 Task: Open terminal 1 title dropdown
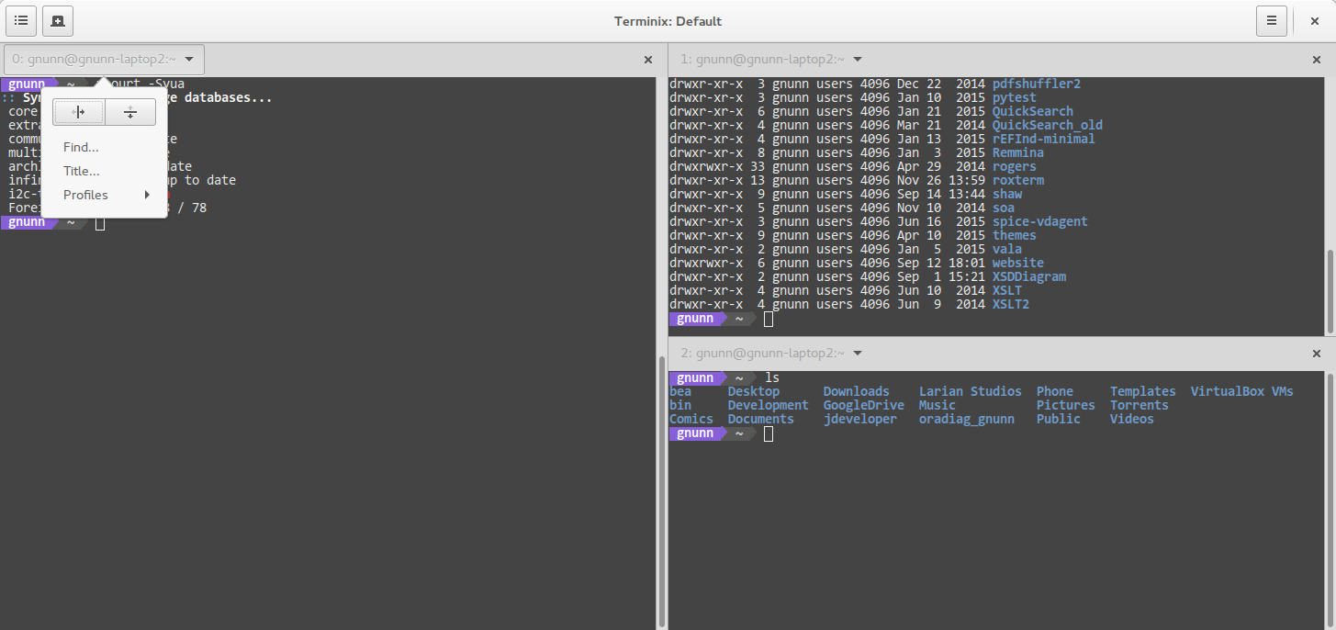[770, 60]
